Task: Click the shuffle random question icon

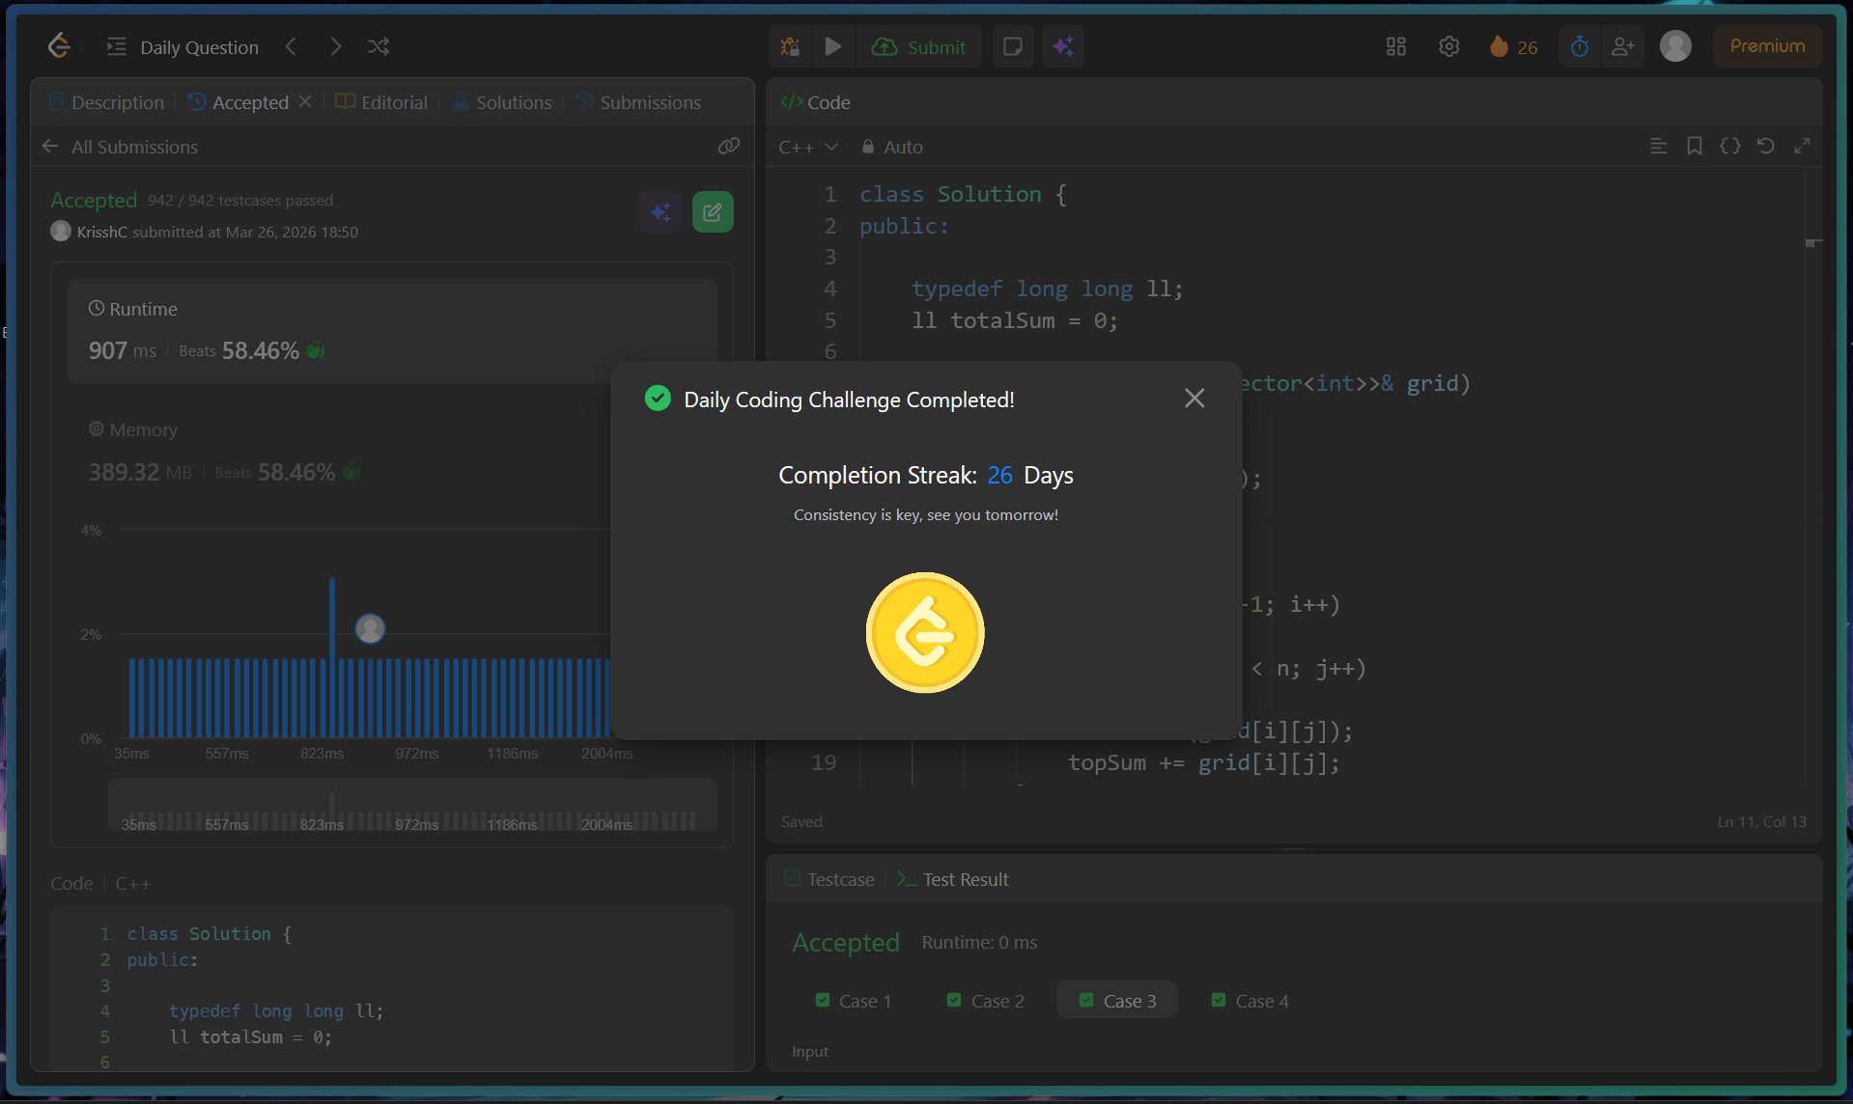Action: point(379,46)
